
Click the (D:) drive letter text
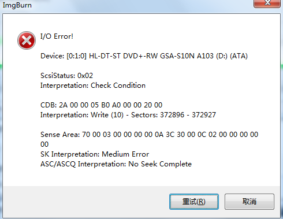tap(222, 56)
